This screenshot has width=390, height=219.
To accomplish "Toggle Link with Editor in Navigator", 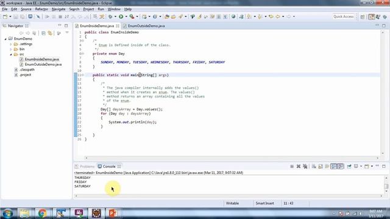I will (50, 33).
